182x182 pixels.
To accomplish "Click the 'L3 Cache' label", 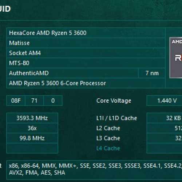I will (x=108, y=138).
